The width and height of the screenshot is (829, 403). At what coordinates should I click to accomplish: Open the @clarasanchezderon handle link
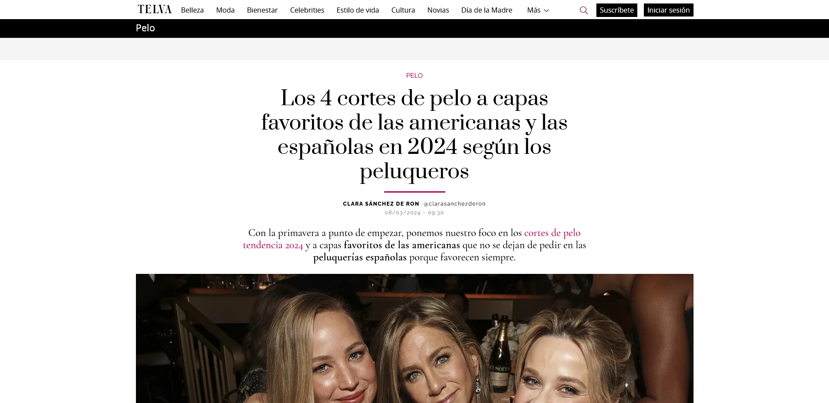(454, 204)
